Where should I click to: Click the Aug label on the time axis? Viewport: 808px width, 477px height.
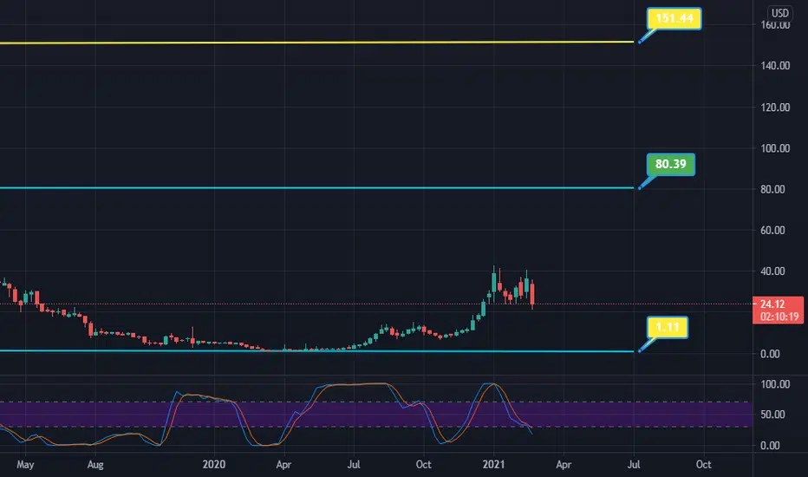click(95, 465)
